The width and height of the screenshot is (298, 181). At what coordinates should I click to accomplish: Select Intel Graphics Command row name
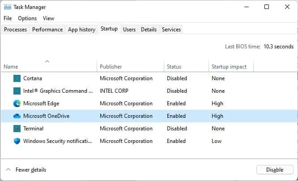pyautogui.click(x=58, y=91)
